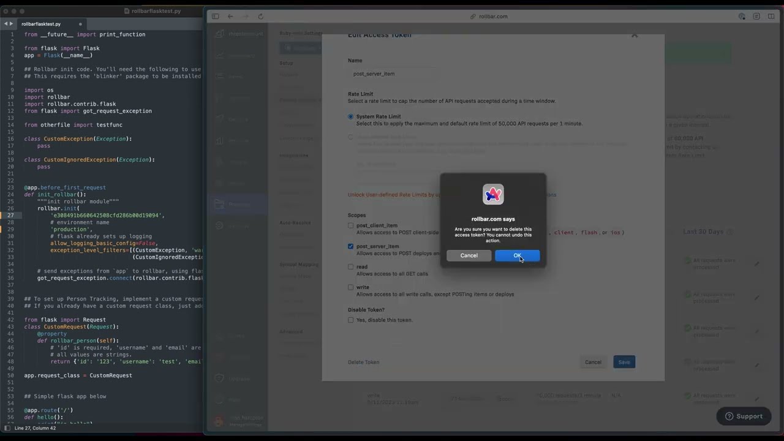Open Safari privacy report icon
This screenshot has height=441, width=784.
point(742,17)
